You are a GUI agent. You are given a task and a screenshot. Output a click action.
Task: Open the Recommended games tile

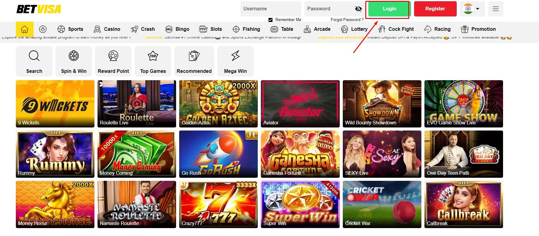[x=194, y=61]
